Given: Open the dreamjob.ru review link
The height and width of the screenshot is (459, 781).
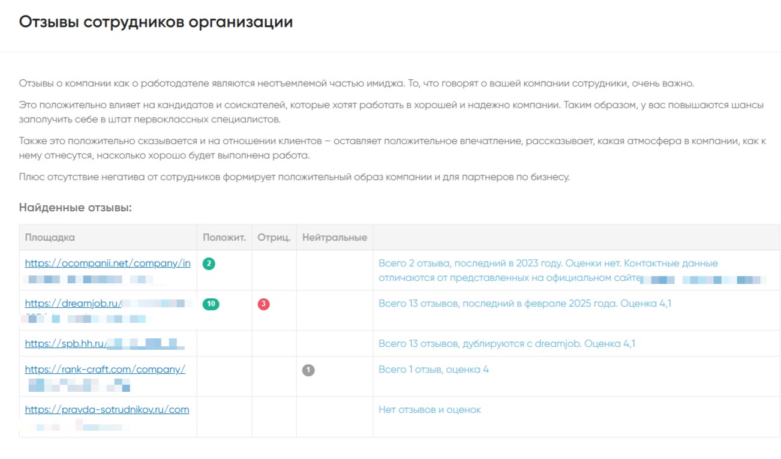Looking at the screenshot, I should coord(73,304).
